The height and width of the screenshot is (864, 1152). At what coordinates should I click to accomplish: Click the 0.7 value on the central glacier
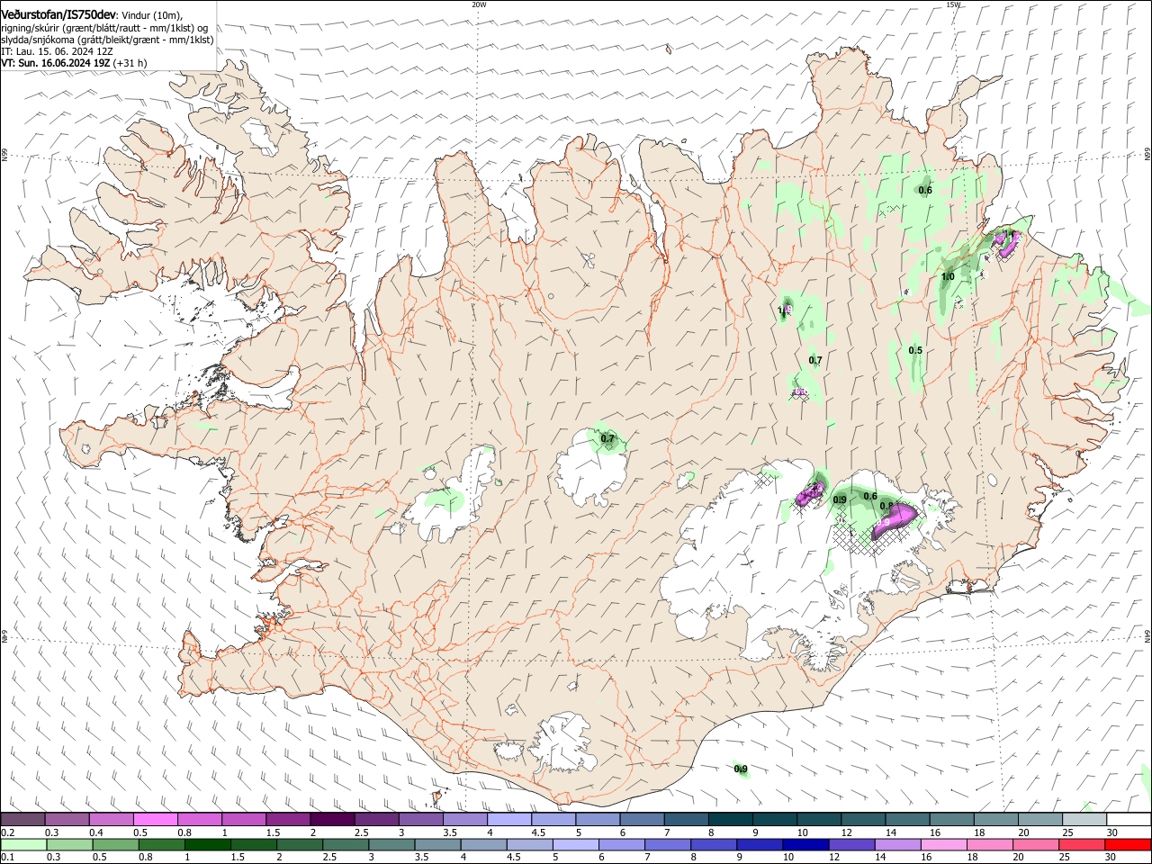(x=607, y=438)
